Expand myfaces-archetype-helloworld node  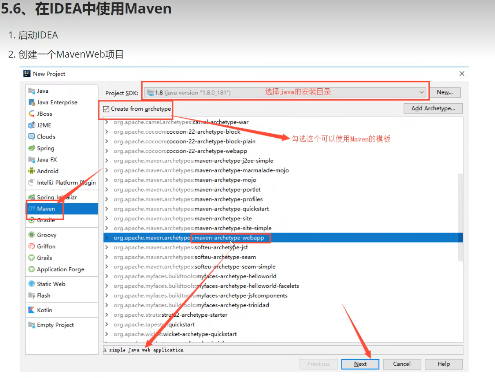click(107, 276)
